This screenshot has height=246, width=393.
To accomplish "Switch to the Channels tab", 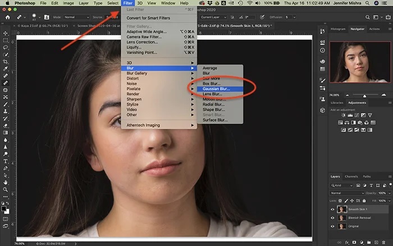I will (351, 176).
